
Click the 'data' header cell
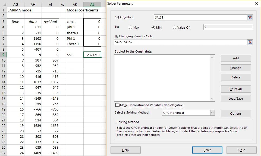pos(33,22)
